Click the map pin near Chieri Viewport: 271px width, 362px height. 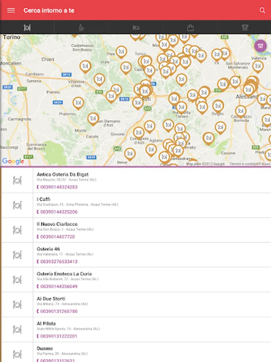85,66
